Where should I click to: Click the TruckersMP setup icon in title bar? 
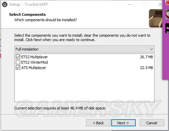pos(5,4)
